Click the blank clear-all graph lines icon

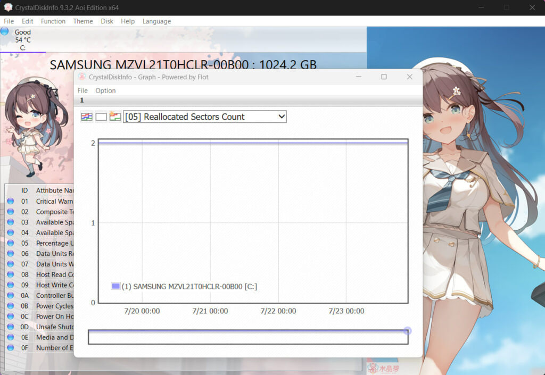click(x=101, y=116)
